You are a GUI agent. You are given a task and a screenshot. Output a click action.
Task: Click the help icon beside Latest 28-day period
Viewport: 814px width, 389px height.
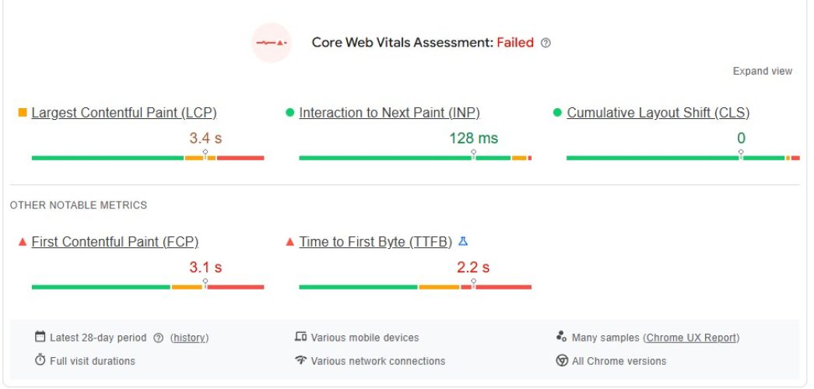(x=159, y=338)
